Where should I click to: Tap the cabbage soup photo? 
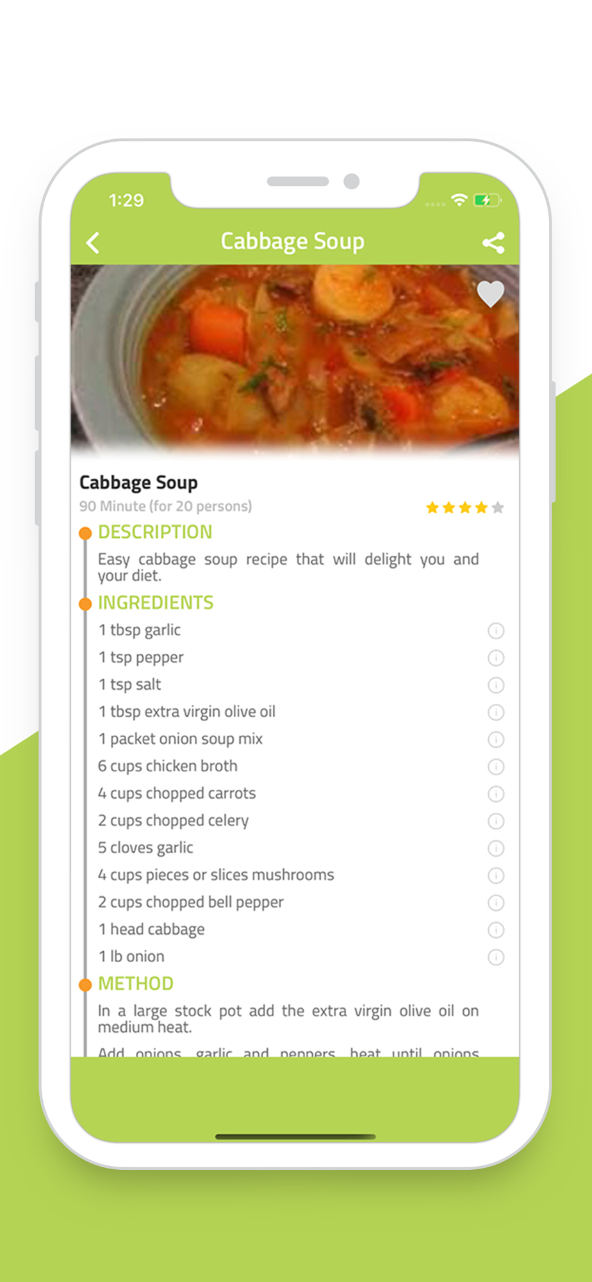[x=295, y=359]
